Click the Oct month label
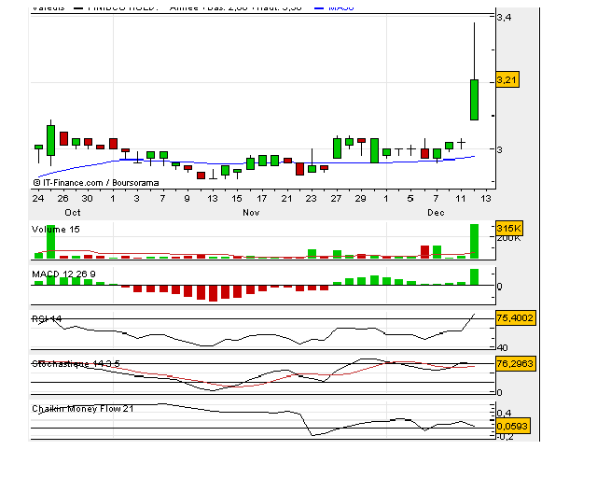Image resolution: width=597 pixels, height=478 pixels. point(73,213)
